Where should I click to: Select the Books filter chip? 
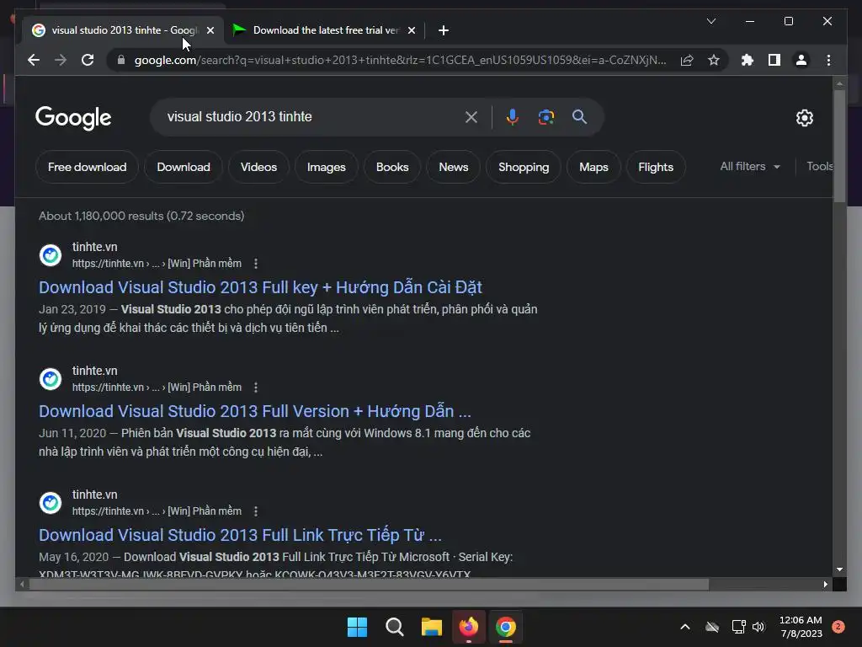tap(392, 167)
